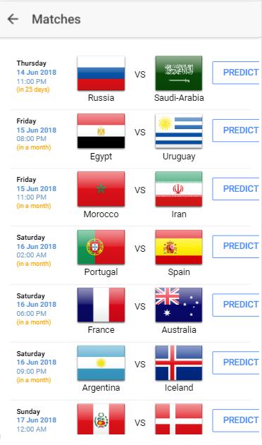Predict the Egypt vs Uruguay match
This screenshot has height=445, width=262.
coord(237,130)
